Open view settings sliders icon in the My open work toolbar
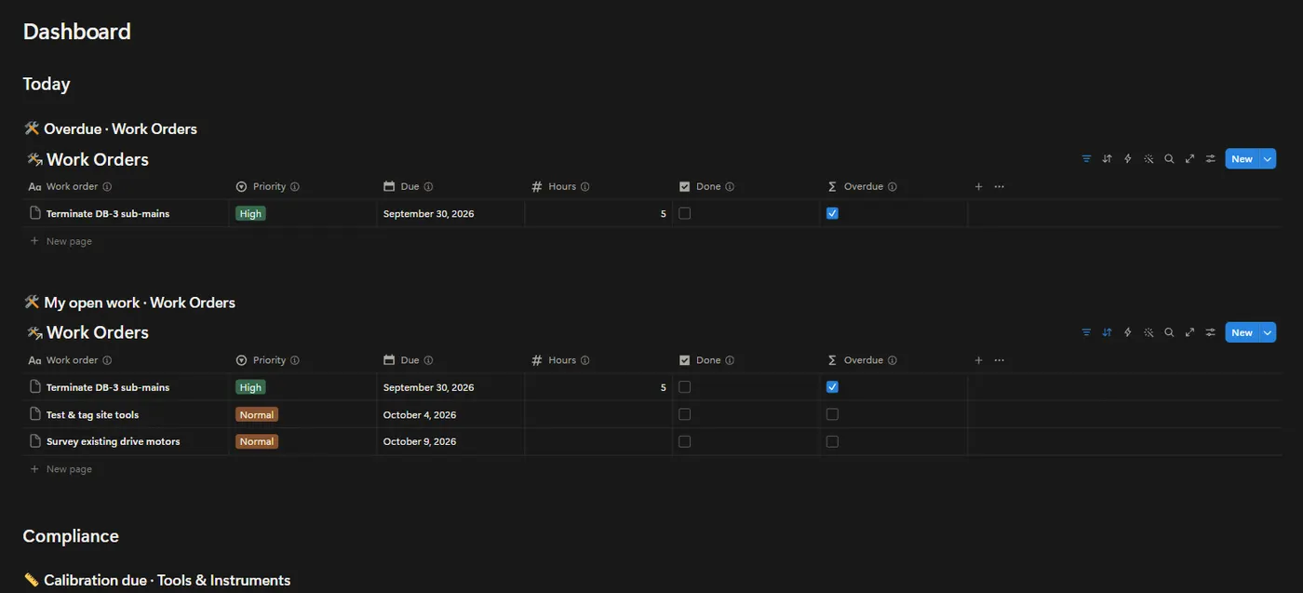1303x593 pixels. (1211, 332)
